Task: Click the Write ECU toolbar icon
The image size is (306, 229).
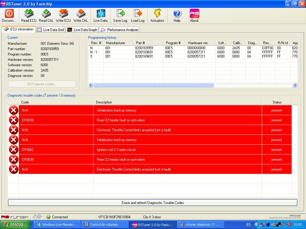Action: (x=63, y=14)
